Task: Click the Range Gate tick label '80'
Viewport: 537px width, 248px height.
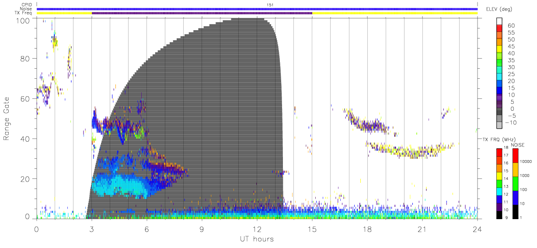Action: coord(25,59)
